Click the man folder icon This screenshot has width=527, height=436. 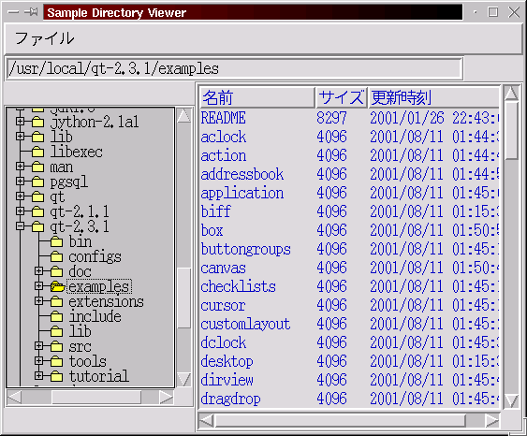(37, 167)
